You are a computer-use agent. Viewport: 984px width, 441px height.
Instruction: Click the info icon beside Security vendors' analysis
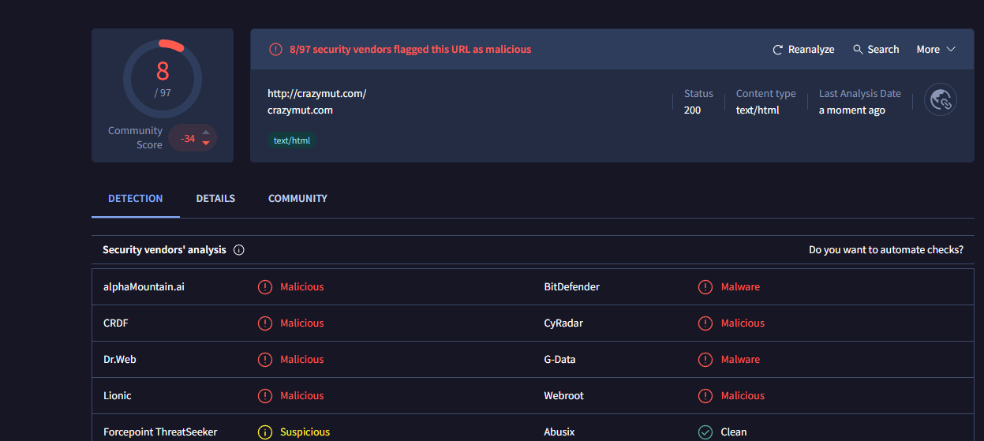(239, 250)
